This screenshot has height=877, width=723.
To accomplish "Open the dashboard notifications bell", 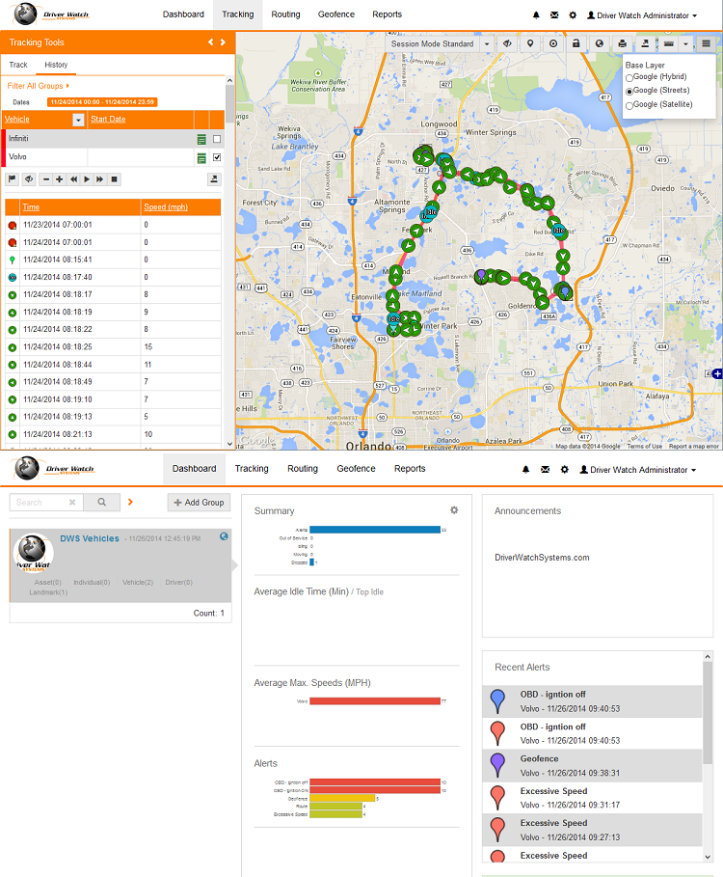I will (525, 470).
